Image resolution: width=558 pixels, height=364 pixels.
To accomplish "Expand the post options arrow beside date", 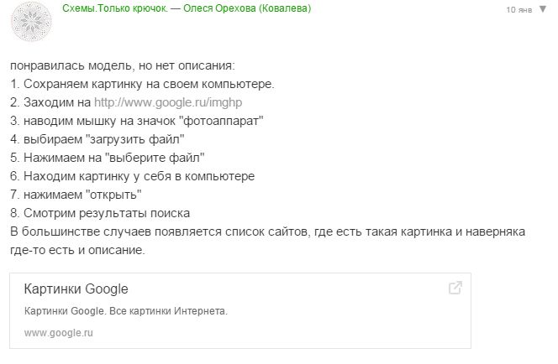I will click(543, 9).
